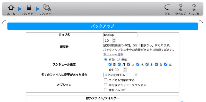Decrease schedule time with down arrow
206x102 pixels.
coord(125,71)
